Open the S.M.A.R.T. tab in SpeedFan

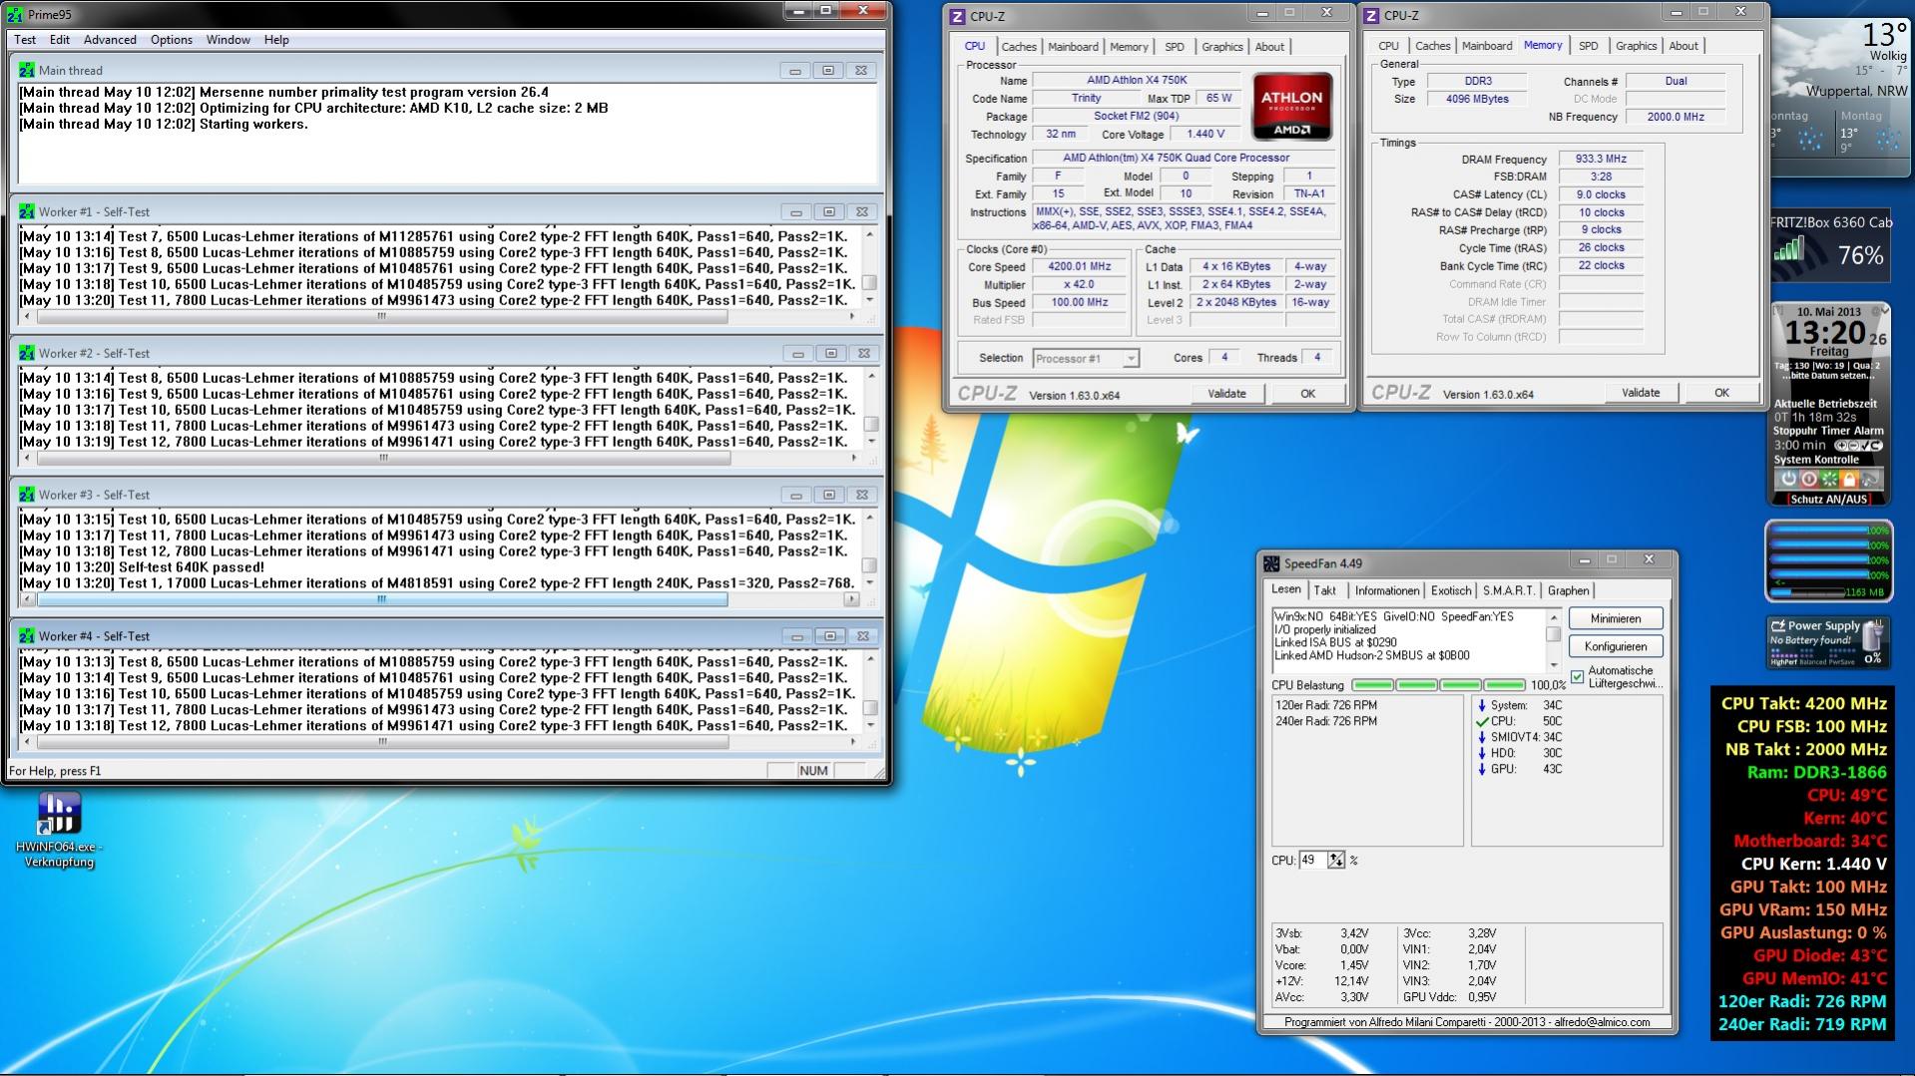pyautogui.click(x=1508, y=591)
